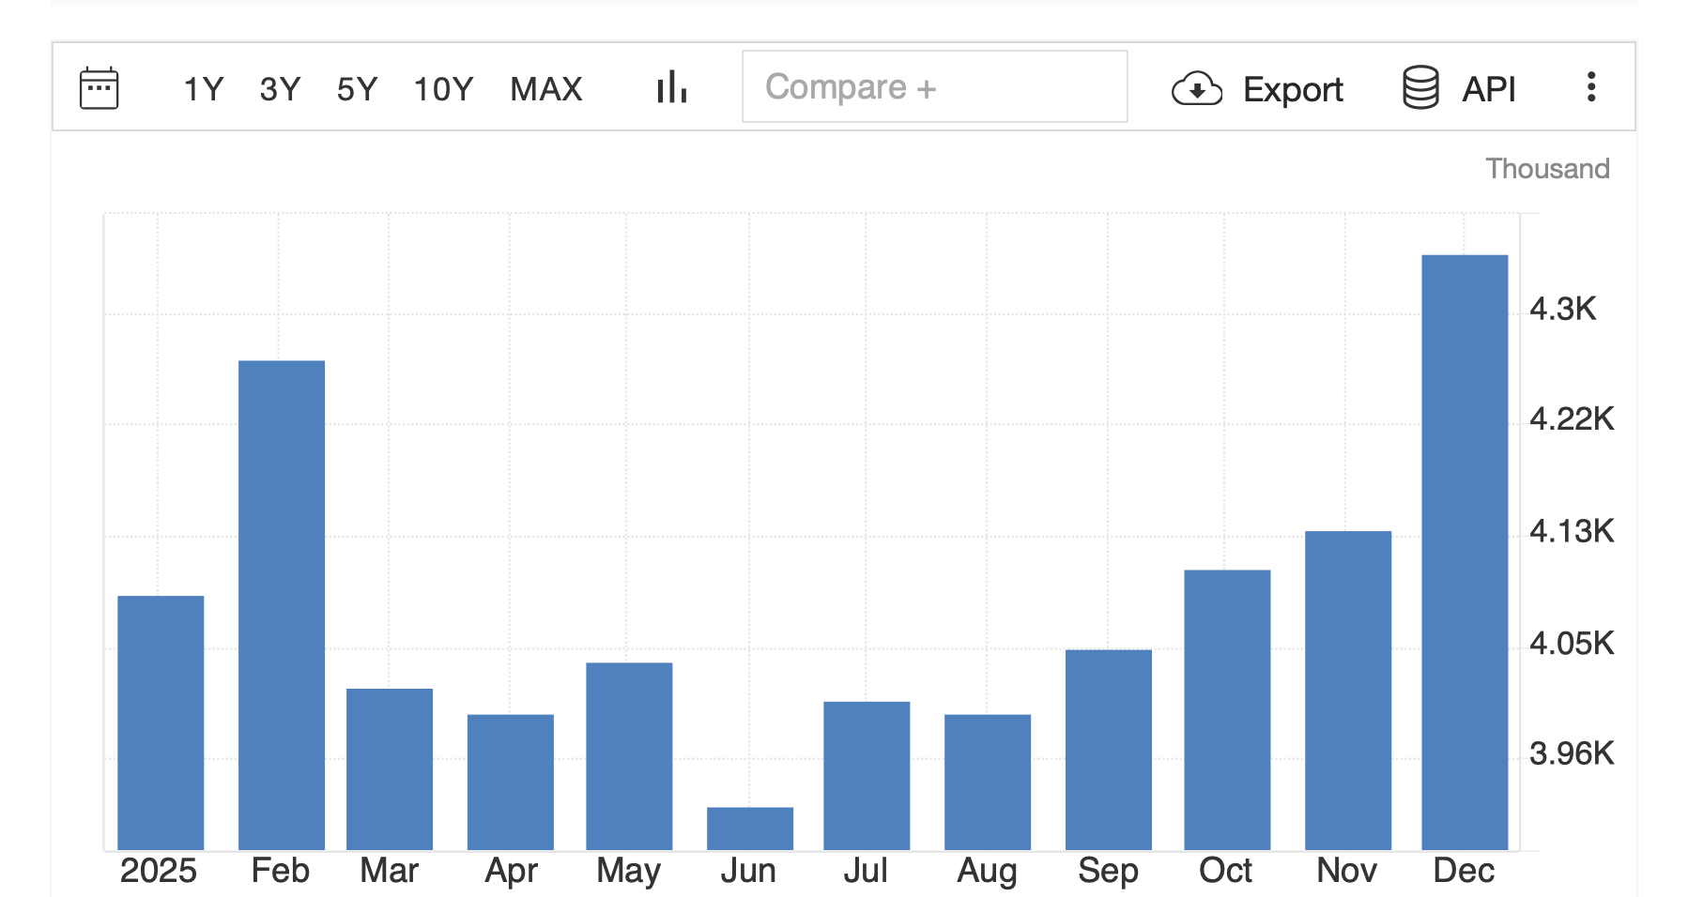Select the June bar, the lowest value

(749, 829)
